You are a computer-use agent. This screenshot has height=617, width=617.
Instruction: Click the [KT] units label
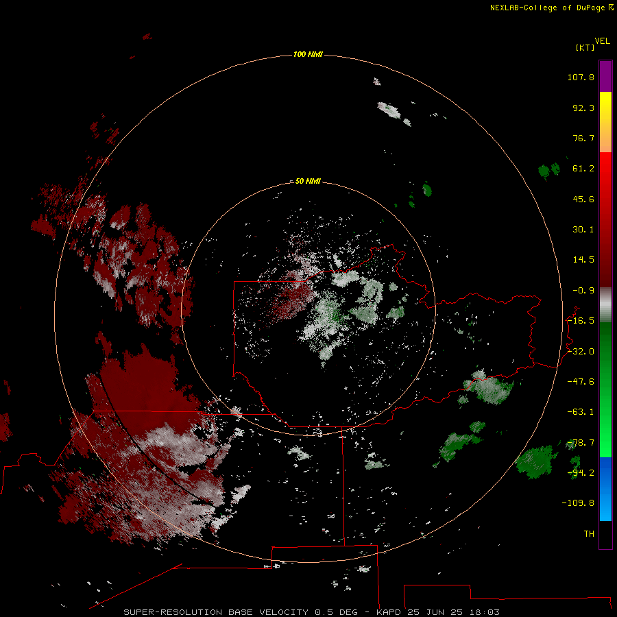click(585, 47)
